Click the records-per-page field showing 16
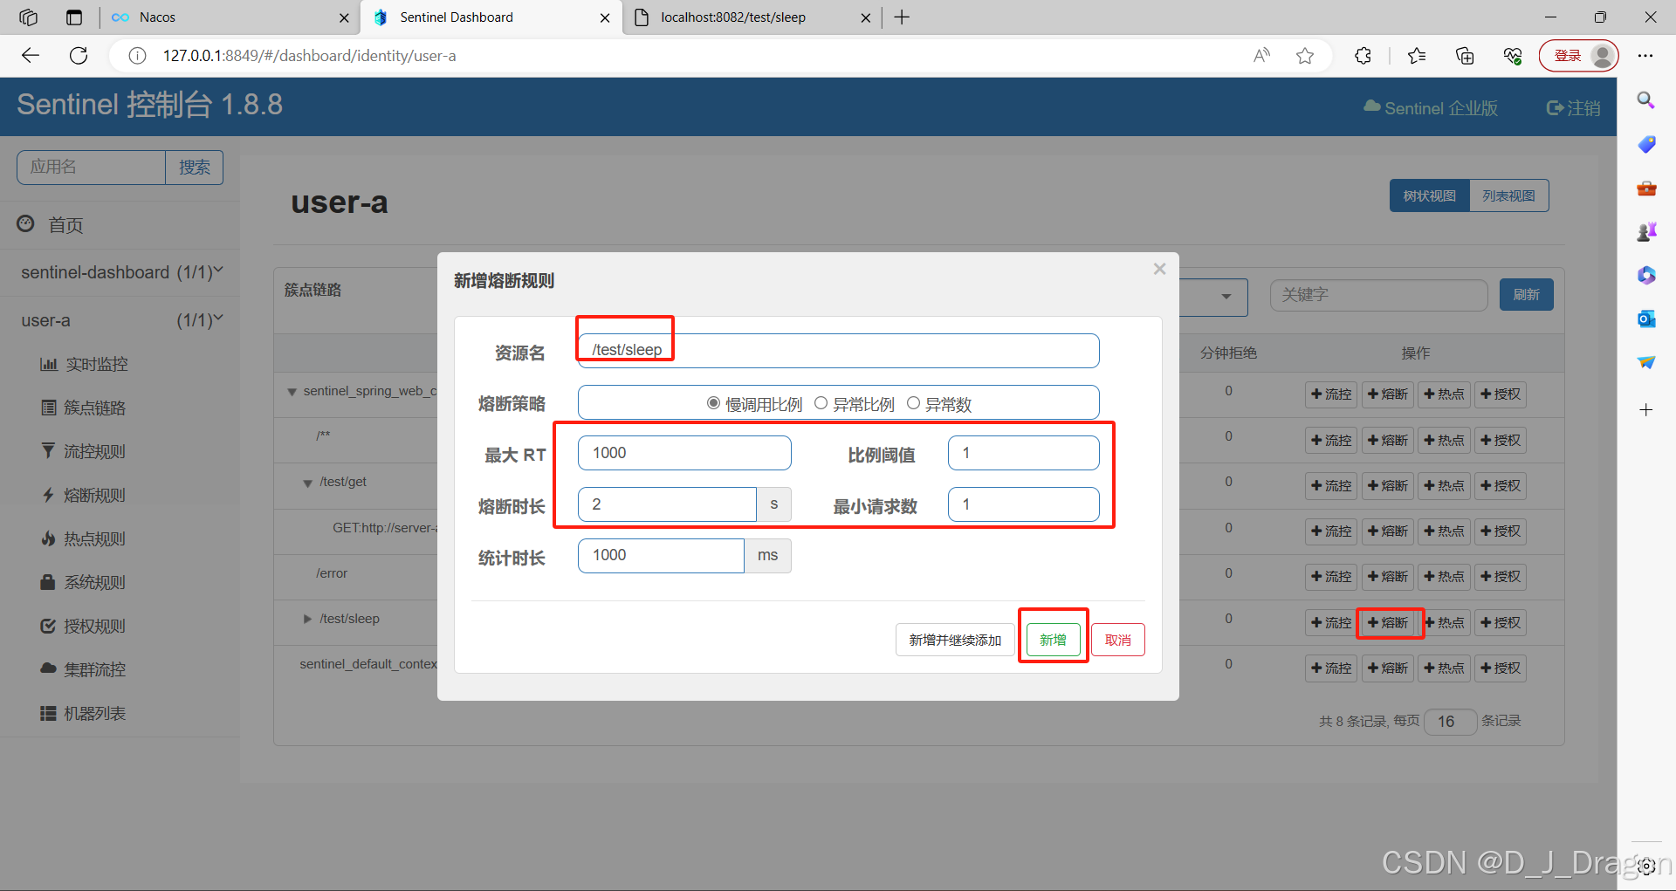Screen dimensions: 1676x891 1450,721
